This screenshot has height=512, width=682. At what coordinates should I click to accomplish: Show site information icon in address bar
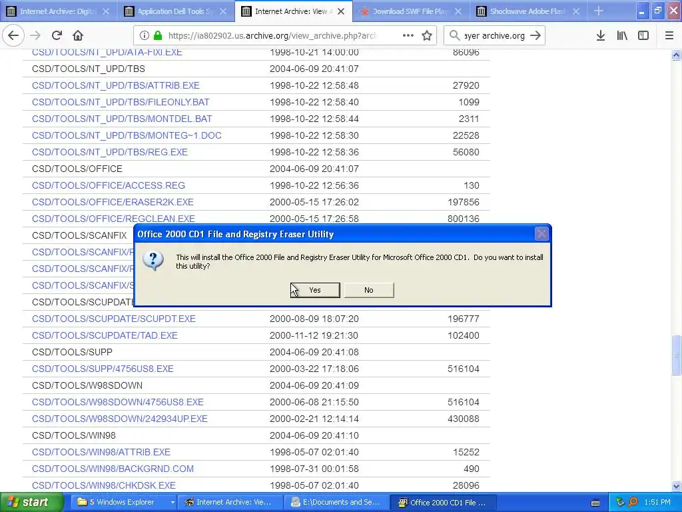tap(144, 36)
